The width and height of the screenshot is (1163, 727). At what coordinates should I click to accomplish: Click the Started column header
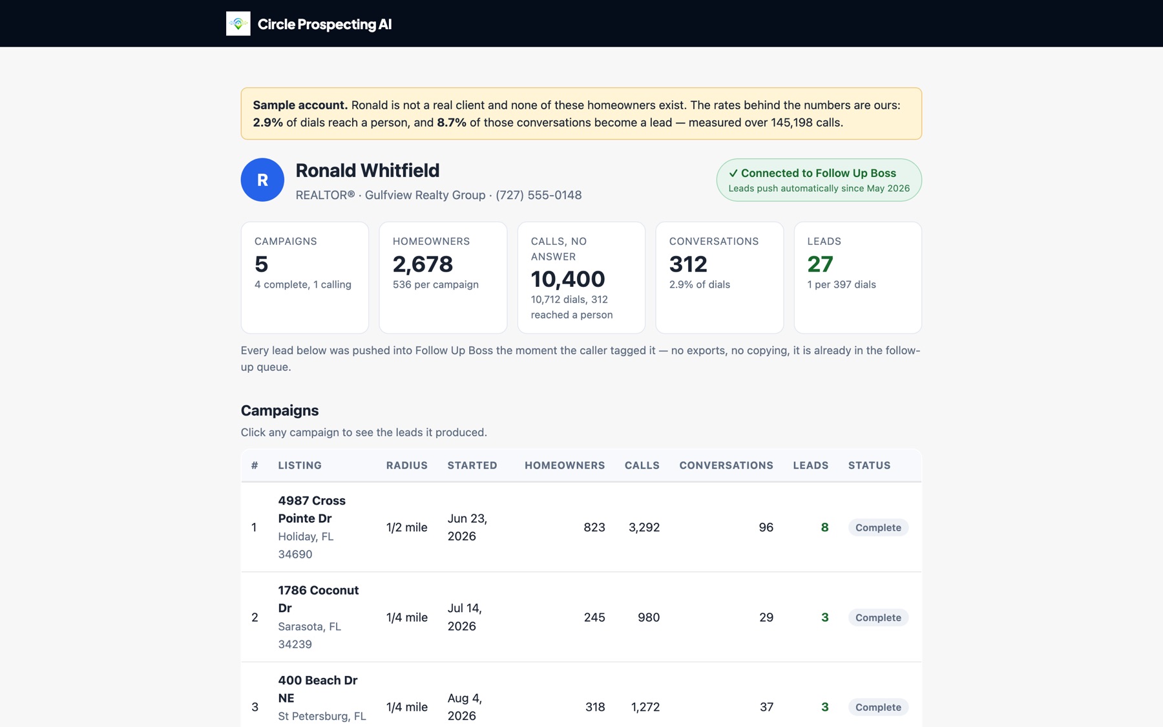tap(472, 465)
